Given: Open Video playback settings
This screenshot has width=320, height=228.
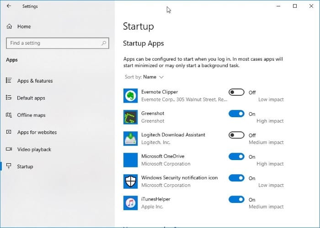Looking at the screenshot, I should [34, 150].
